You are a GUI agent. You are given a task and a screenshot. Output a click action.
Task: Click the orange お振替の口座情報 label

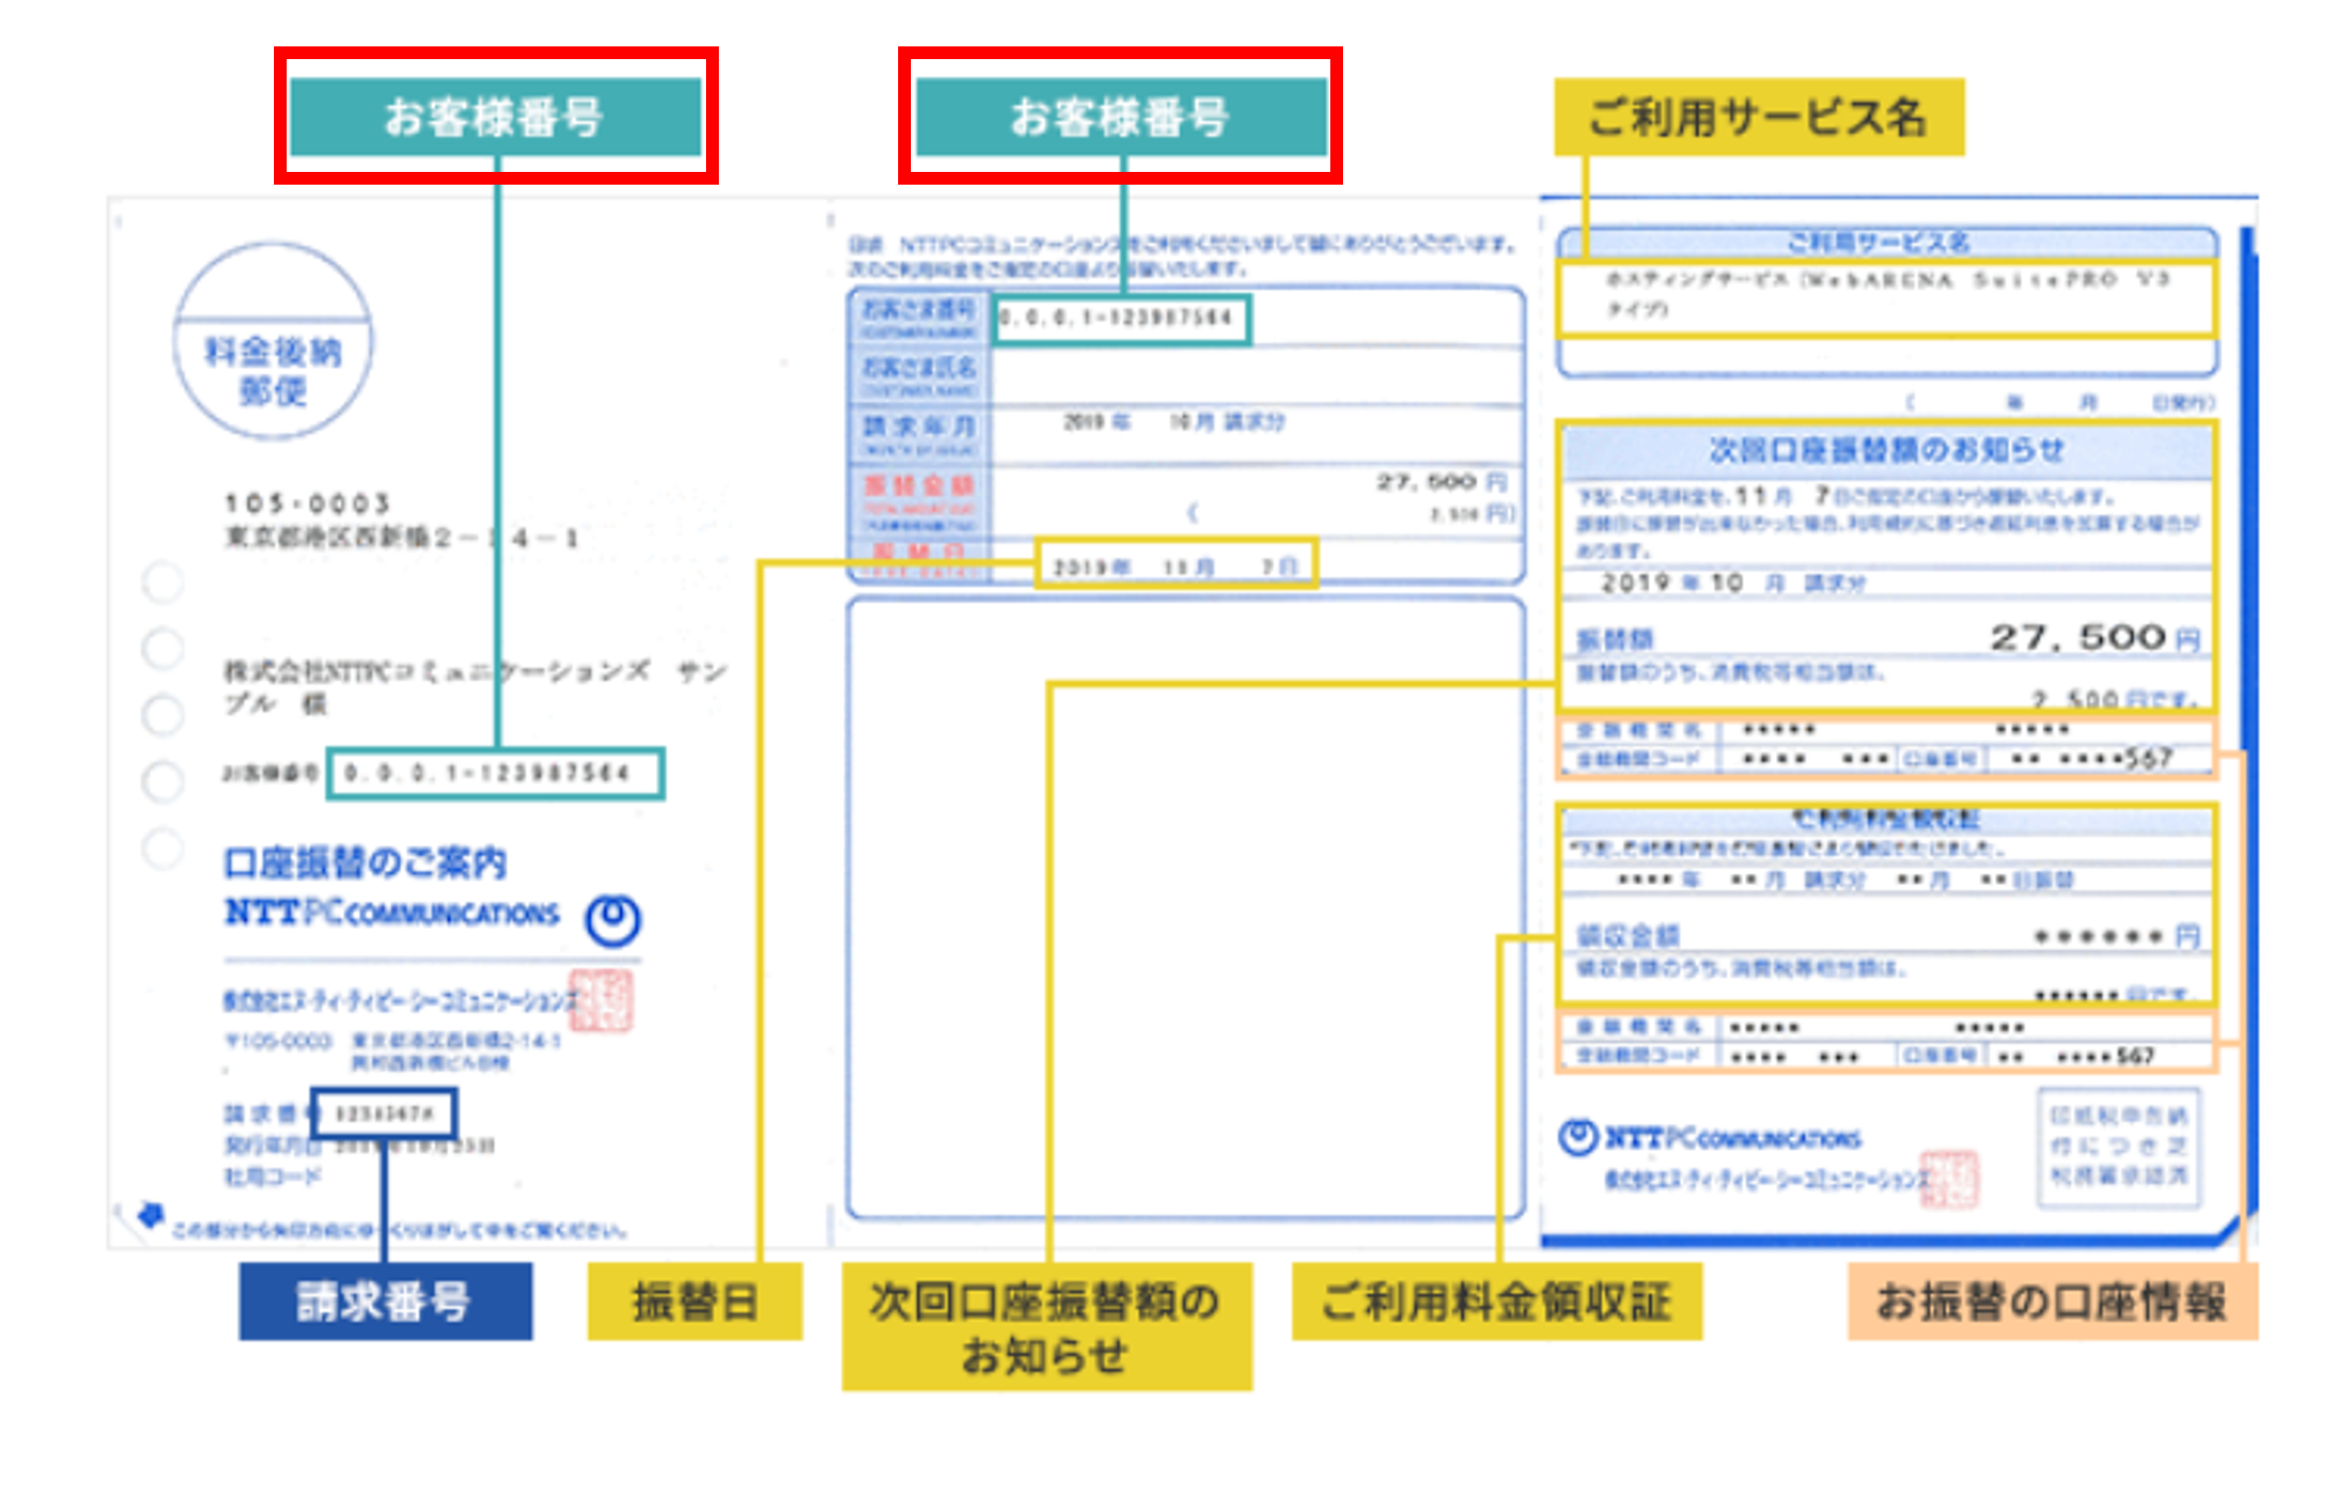pos(2052,1300)
